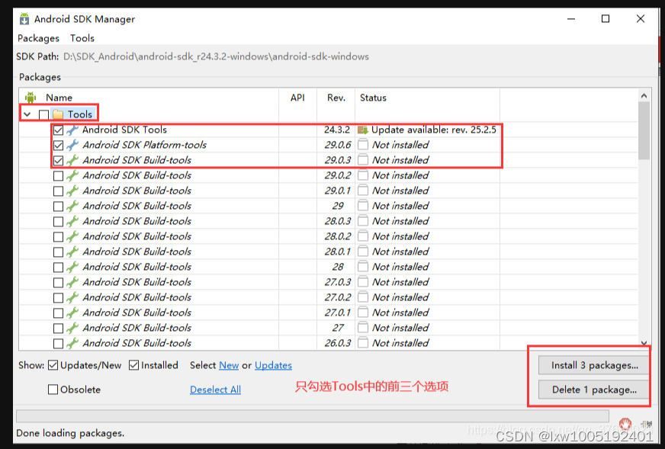665x449 pixels.
Task: Check Android SDK Build-tools 29.0.2
Action: (x=59, y=176)
